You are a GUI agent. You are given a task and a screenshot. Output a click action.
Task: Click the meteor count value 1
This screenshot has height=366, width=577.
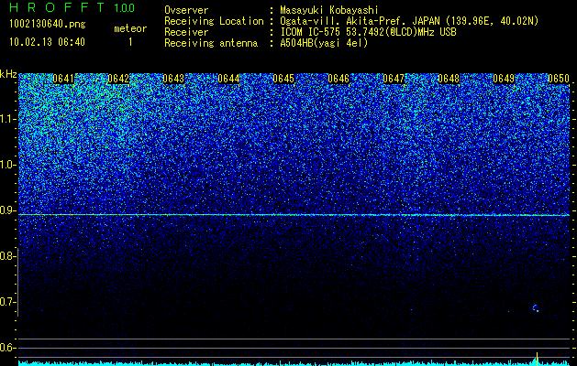tap(130, 42)
